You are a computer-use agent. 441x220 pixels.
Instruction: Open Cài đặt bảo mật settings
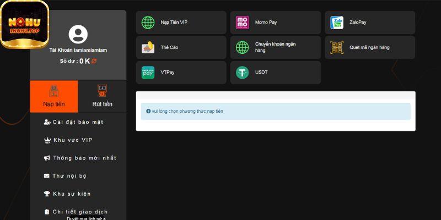coord(77,122)
